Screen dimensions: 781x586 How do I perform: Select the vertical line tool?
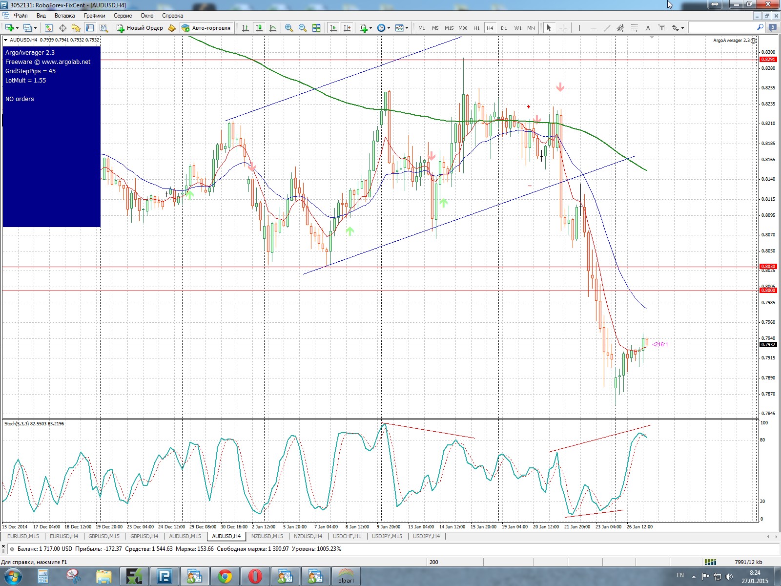click(x=579, y=28)
